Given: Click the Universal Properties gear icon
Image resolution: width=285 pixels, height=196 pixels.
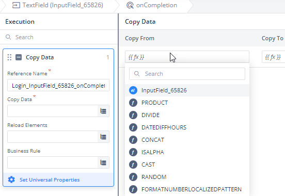Looking at the screenshot, I should (11, 179).
